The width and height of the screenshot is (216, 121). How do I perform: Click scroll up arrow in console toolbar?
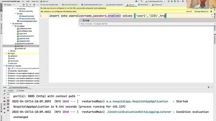coord(8,94)
